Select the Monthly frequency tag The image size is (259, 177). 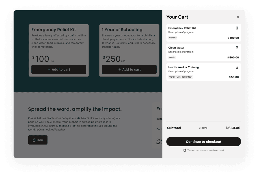pos(172,38)
